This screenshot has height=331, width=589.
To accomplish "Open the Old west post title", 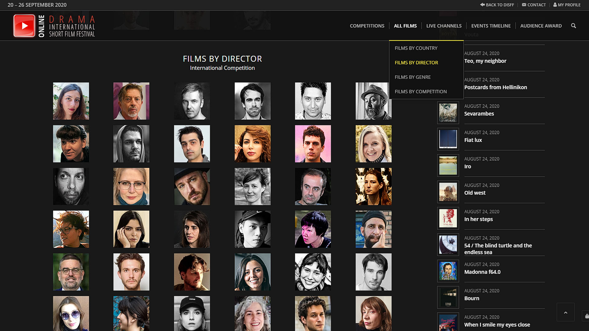I will [x=475, y=193].
